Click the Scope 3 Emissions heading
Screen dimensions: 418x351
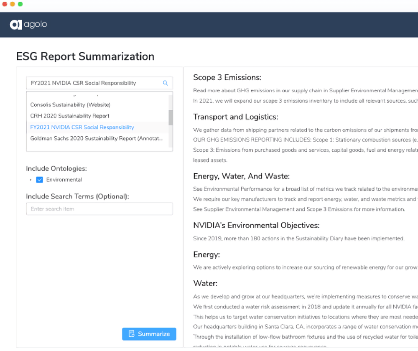[x=227, y=78]
